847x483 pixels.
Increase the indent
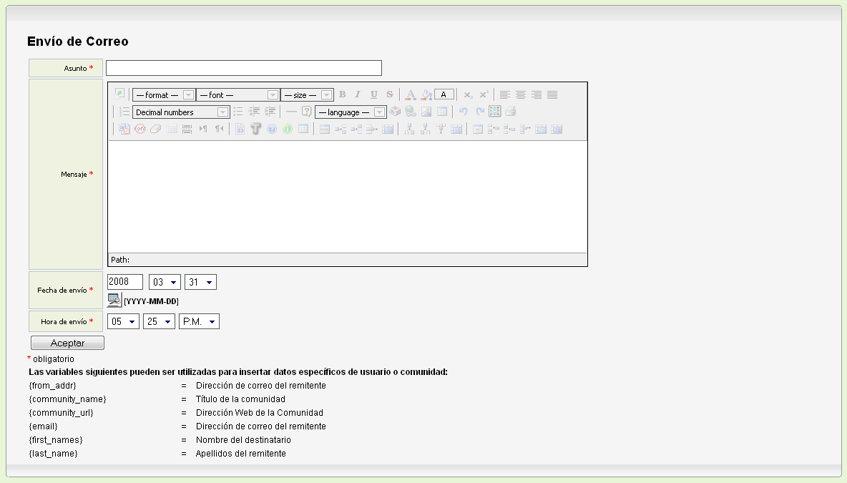pyautogui.click(x=270, y=112)
